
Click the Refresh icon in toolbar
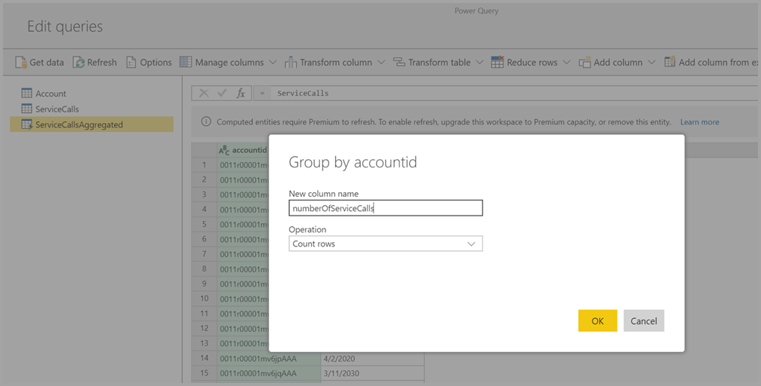pyautogui.click(x=79, y=63)
